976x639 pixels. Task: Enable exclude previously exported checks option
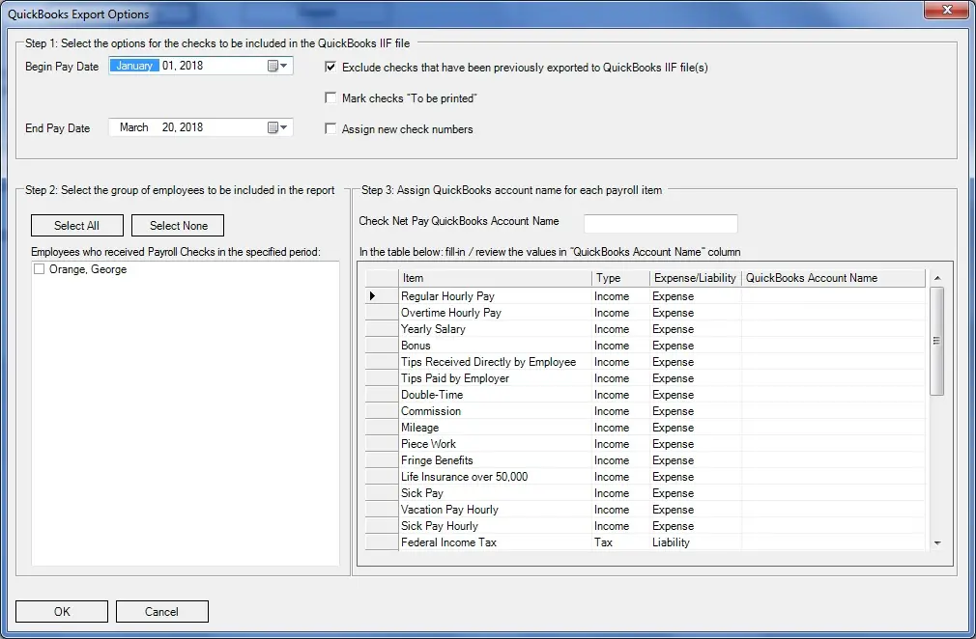331,68
